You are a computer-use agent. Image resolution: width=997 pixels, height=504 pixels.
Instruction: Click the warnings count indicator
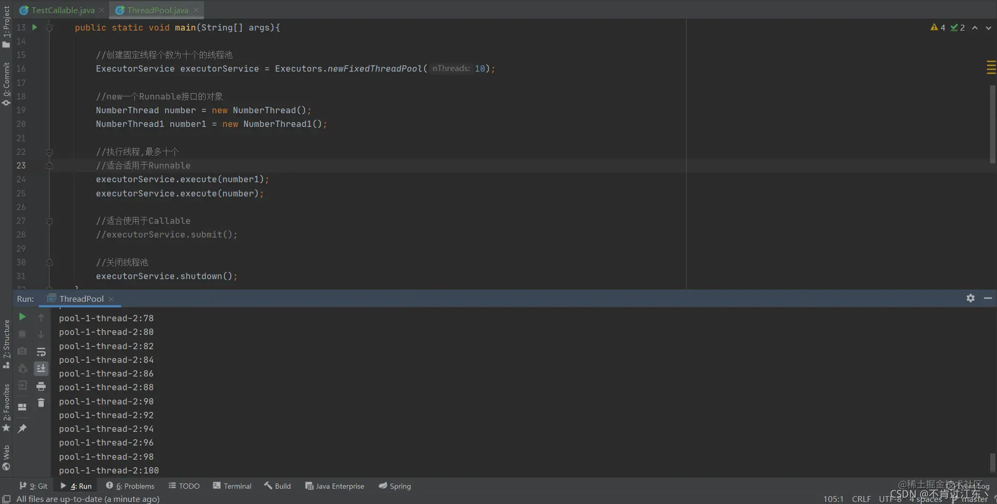point(938,27)
